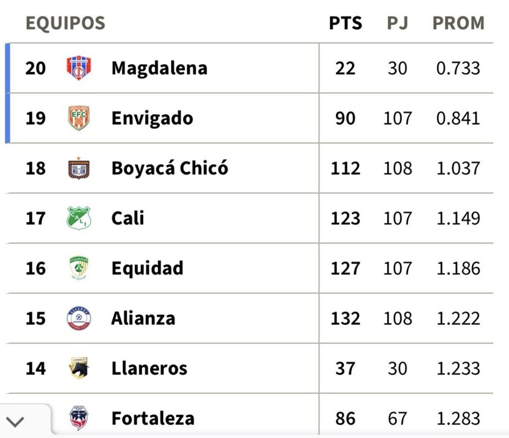This screenshot has height=438, width=509.
Task: Click Cali position number 17
Action: click(x=35, y=219)
